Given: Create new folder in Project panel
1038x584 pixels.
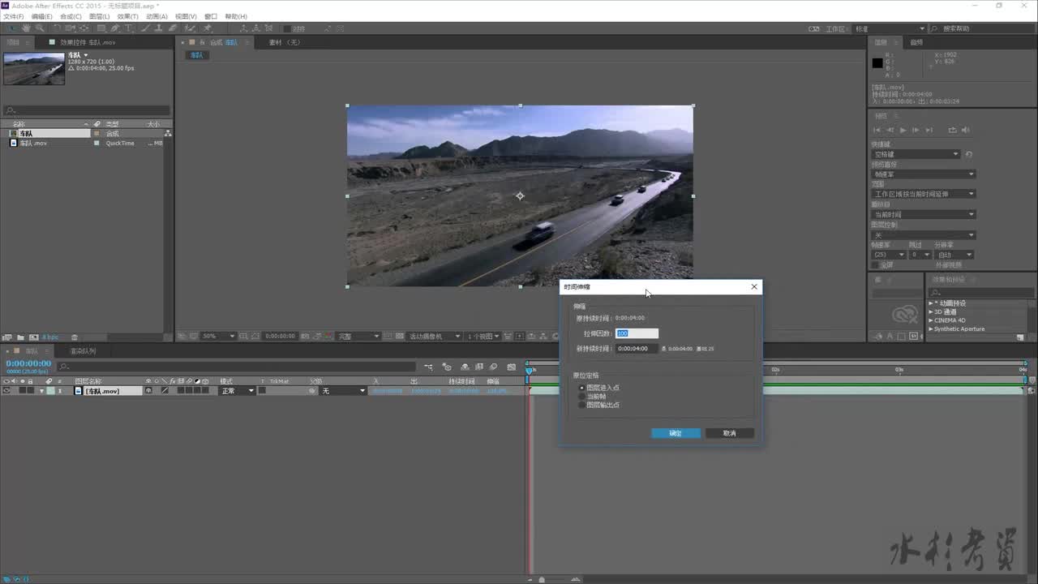Looking at the screenshot, I should click(x=21, y=337).
